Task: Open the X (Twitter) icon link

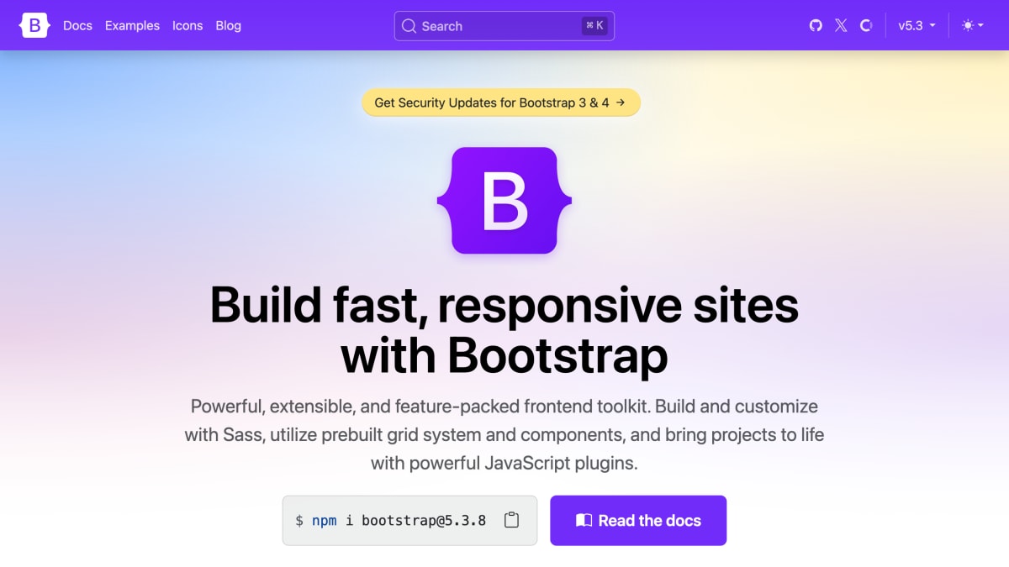Action: click(841, 25)
